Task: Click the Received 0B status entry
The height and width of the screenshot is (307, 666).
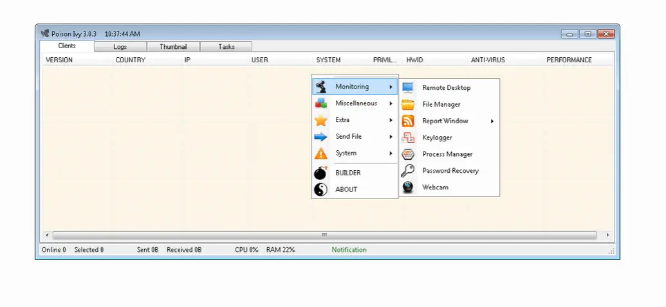Action: tap(184, 250)
